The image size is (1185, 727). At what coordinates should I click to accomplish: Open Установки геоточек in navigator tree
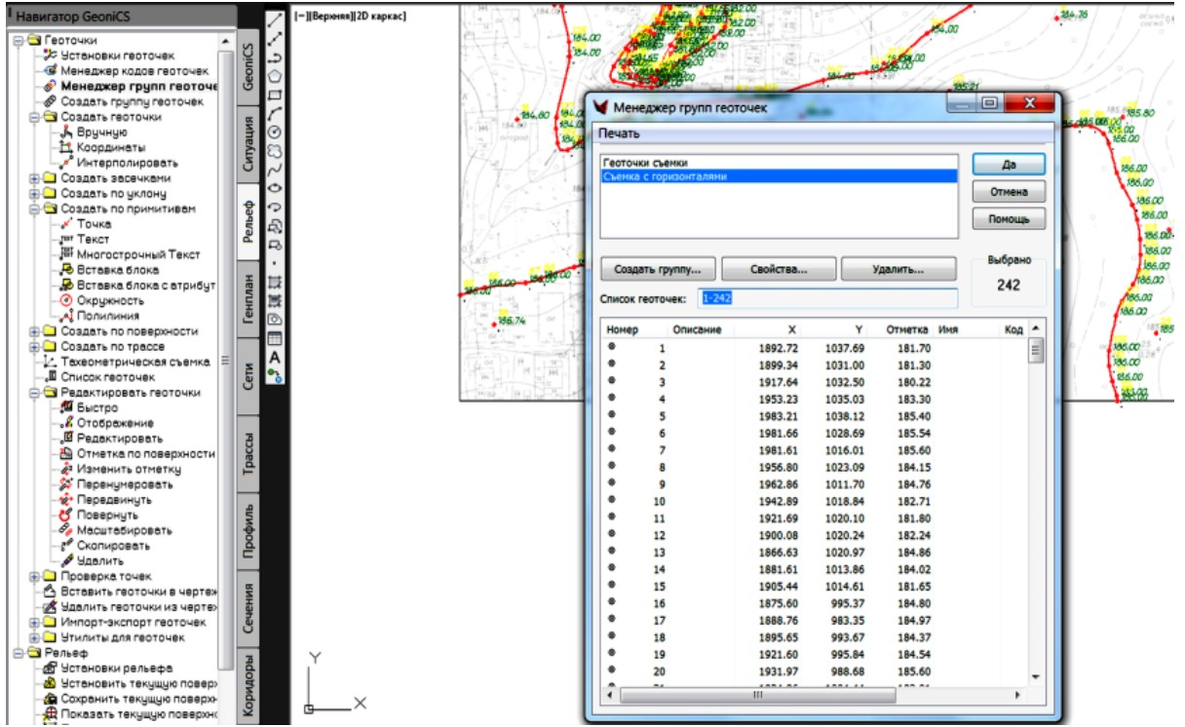(117, 56)
